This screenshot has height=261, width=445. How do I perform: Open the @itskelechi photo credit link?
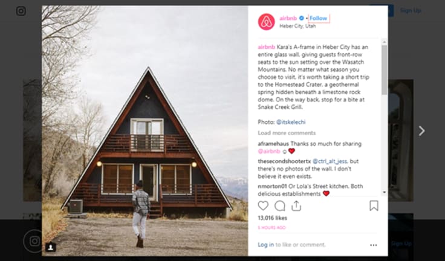[x=291, y=122]
